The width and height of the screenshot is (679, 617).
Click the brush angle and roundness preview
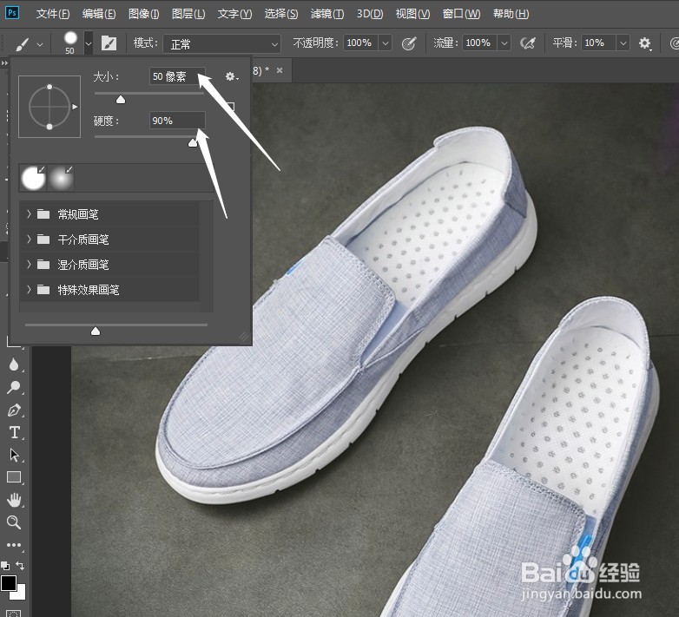(49, 107)
